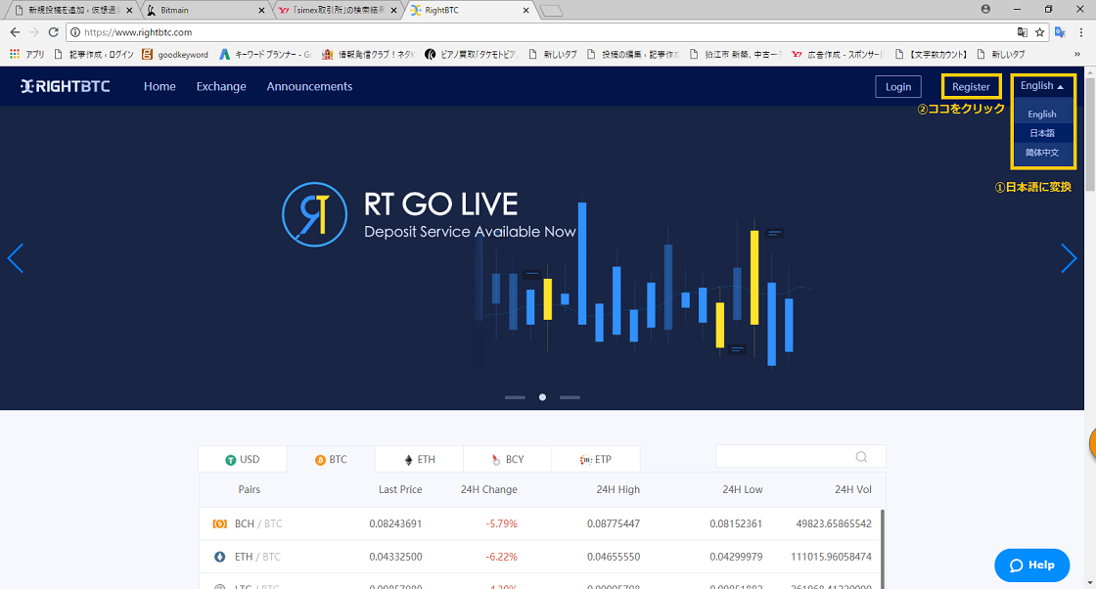Reload the page with the refresh icon
The image size is (1096, 589).
click(53, 32)
